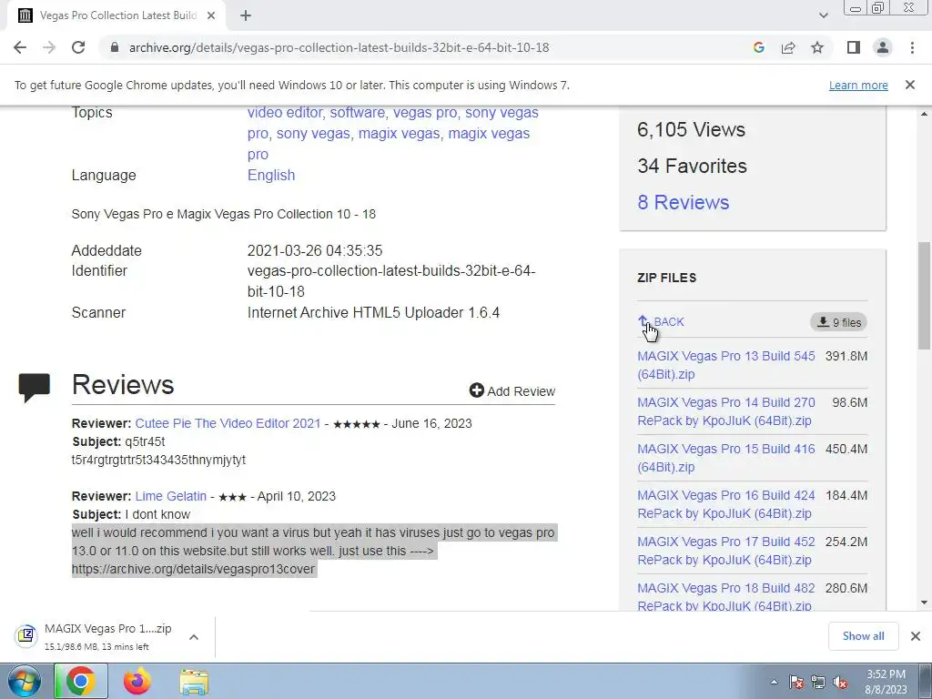The height and width of the screenshot is (699, 932).
Task: Download MAGIX Vegas Pro 15 Build 416 zip
Action: (x=725, y=458)
